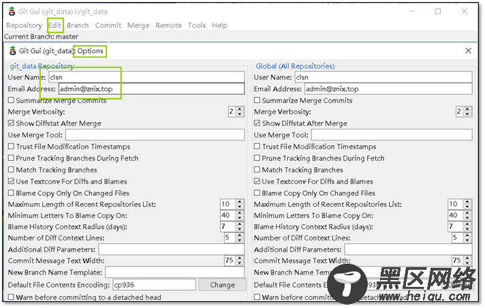This screenshot has width=485, height=308.
Task: Click global Use Merge Tool field
Action: point(392,135)
